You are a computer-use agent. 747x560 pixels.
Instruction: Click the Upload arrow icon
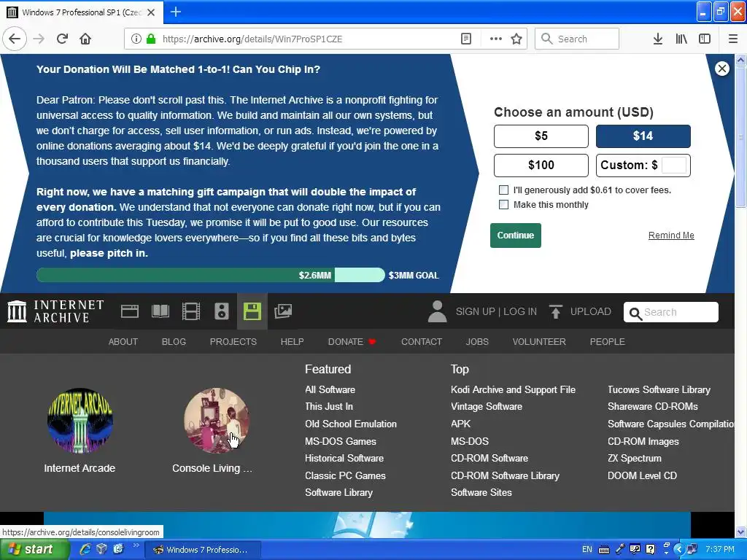point(555,311)
